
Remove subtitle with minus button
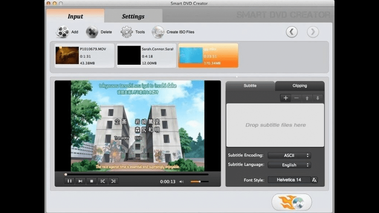point(296,98)
